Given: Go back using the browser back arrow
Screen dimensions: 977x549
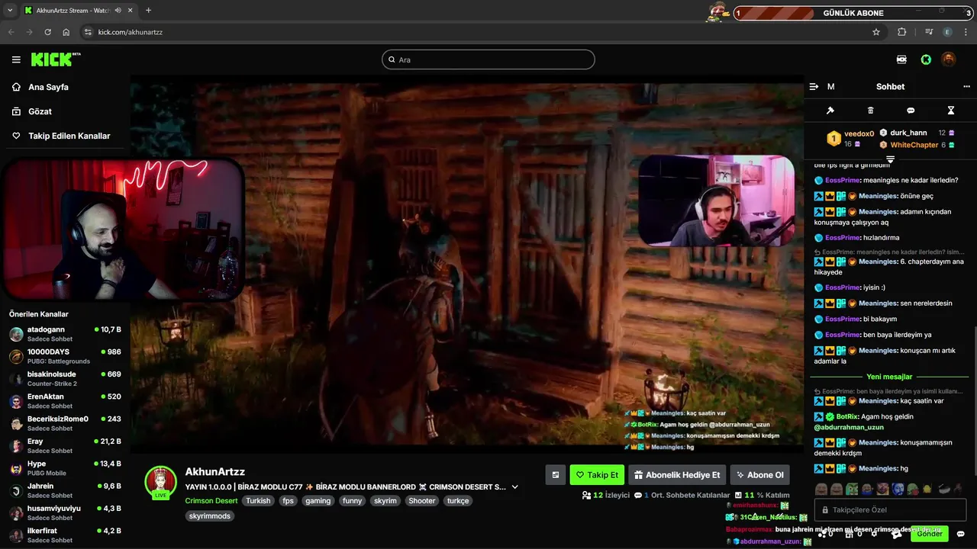Looking at the screenshot, I should pos(11,32).
